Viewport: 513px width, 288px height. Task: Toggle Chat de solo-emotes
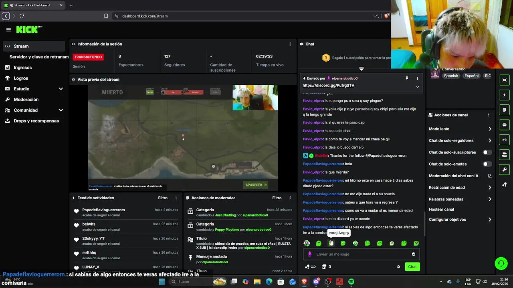point(487,164)
